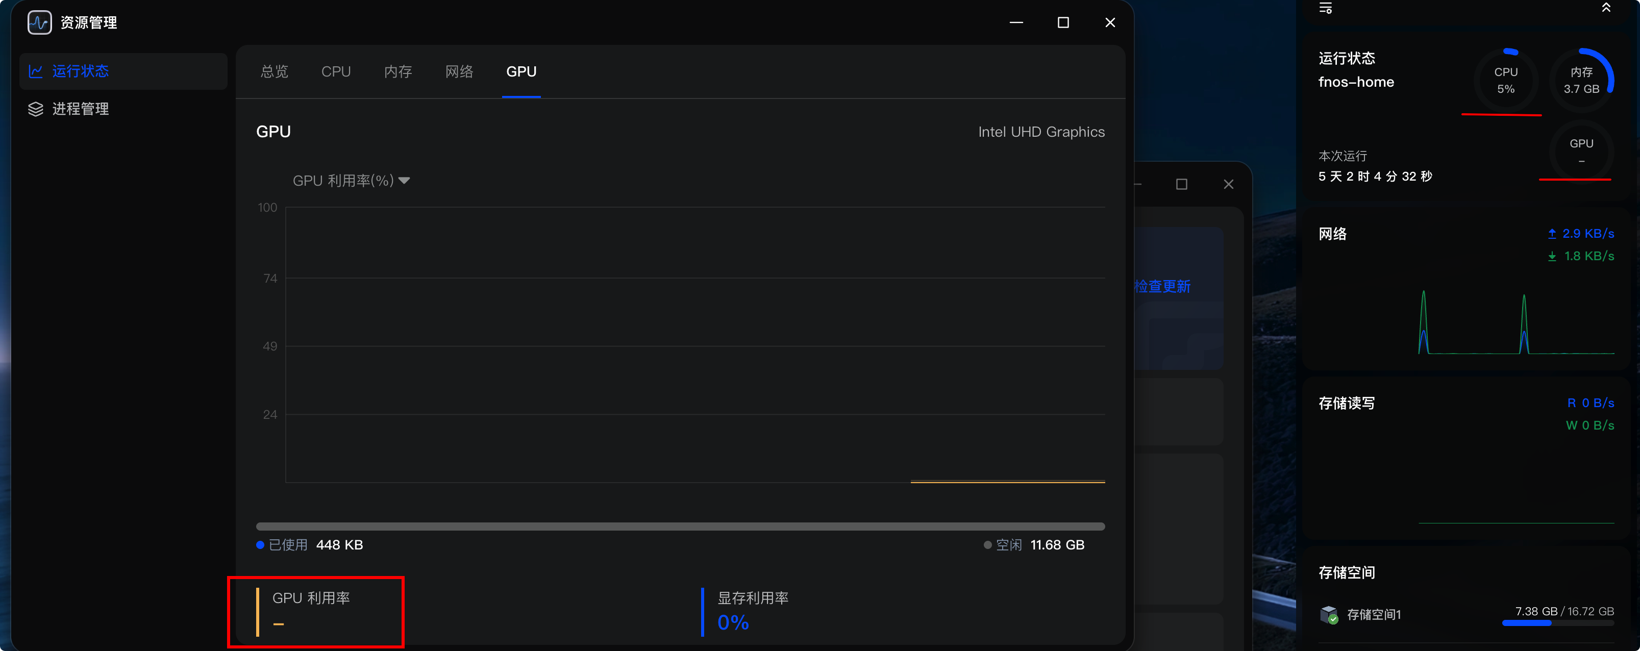Image resolution: width=1640 pixels, height=651 pixels.
Task: Open 运行状态 in the sidebar
Action: tap(123, 71)
